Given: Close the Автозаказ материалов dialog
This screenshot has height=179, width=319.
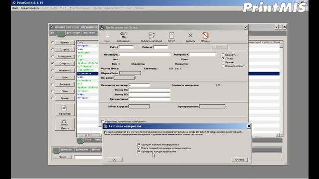Looking at the screenshot, I should point(249,126).
